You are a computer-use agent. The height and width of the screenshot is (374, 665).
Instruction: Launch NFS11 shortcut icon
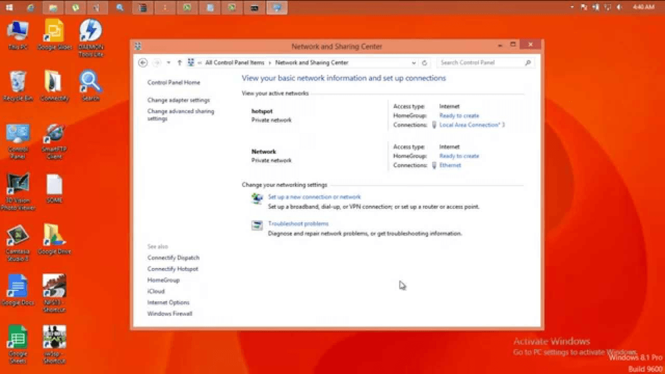[54, 294]
